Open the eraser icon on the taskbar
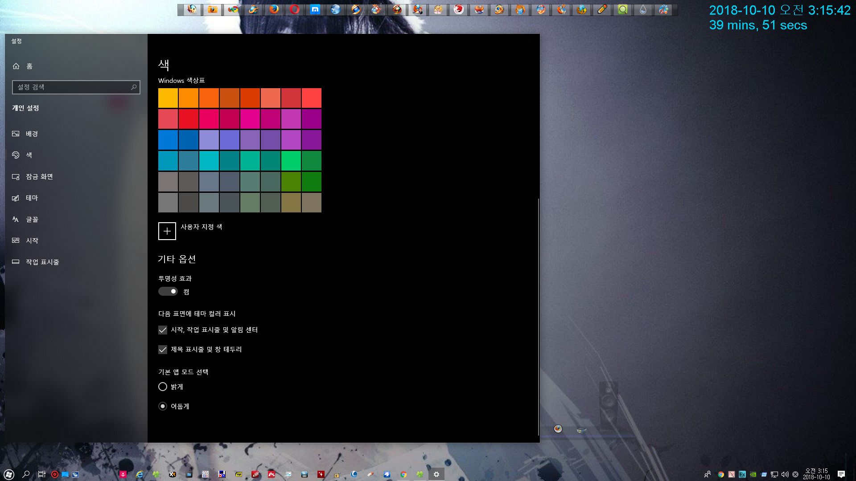This screenshot has height=481, width=856. click(370, 474)
